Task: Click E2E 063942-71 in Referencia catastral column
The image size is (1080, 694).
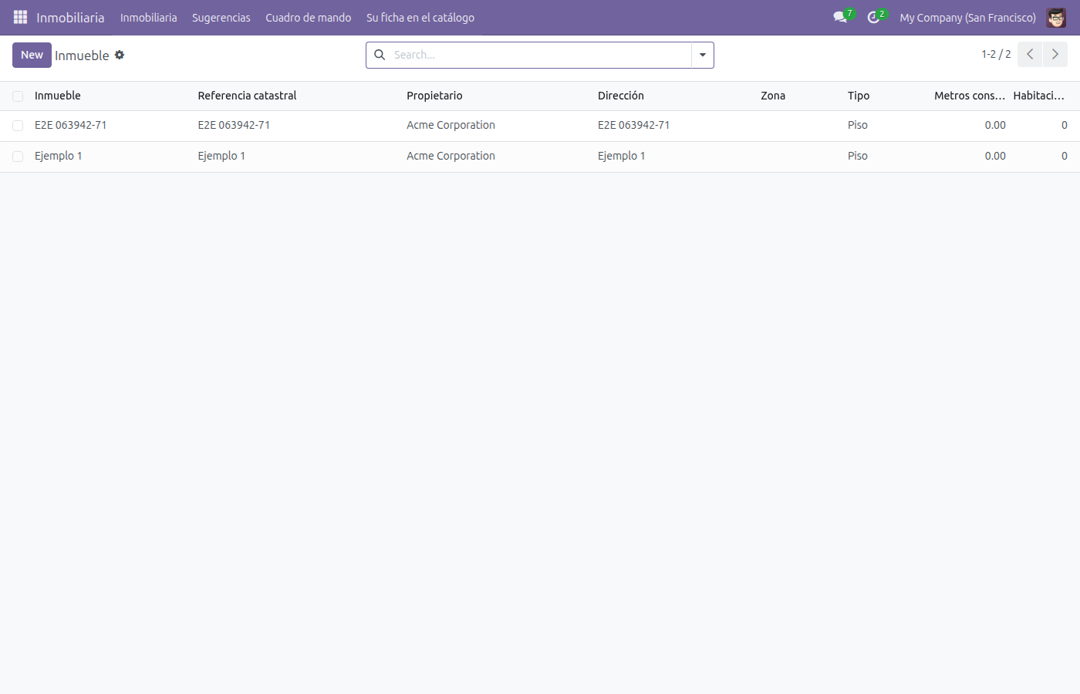Action: [x=234, y=125]
